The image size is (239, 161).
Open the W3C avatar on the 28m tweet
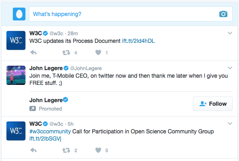tap(16, 40)
